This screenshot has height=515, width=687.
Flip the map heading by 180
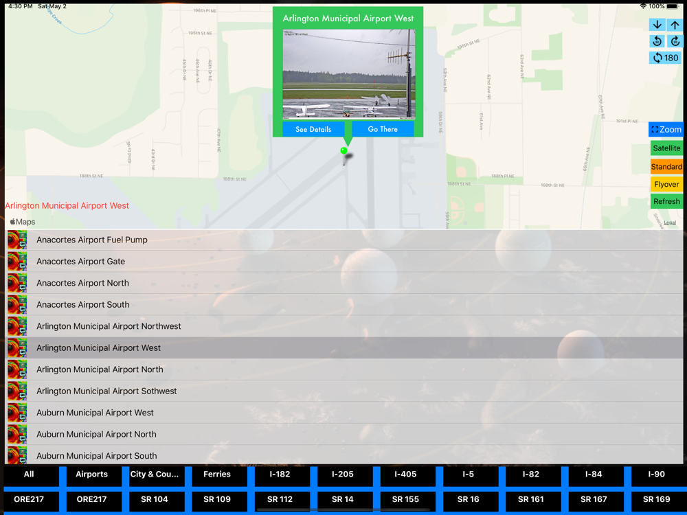666,58
